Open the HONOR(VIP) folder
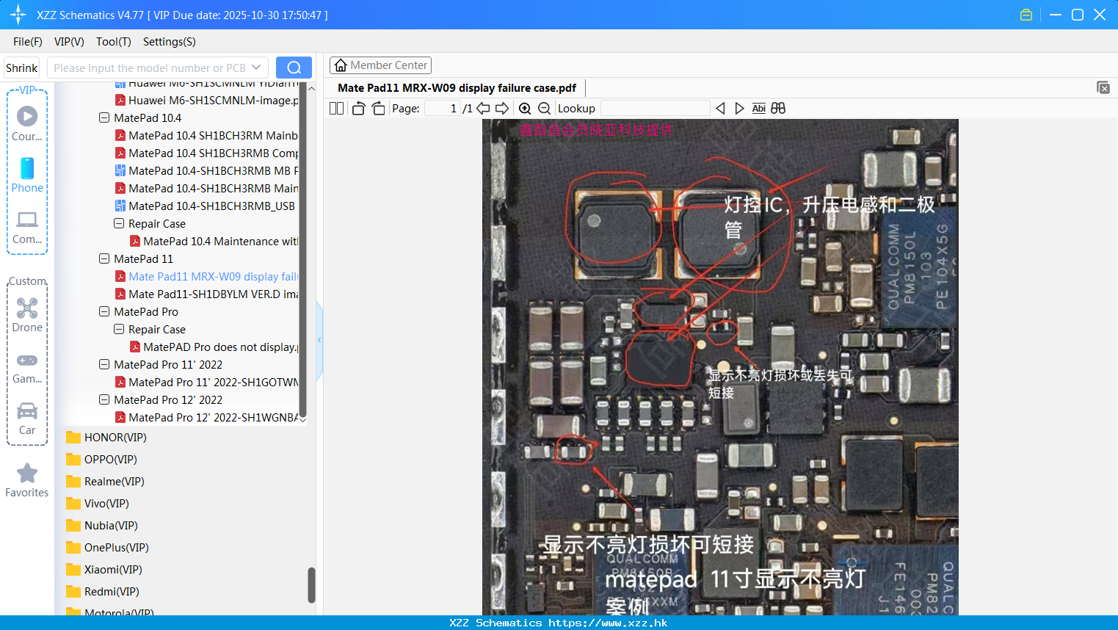Image resolution: width=1118 pixels, height=630 pixels. coord(106,437)
